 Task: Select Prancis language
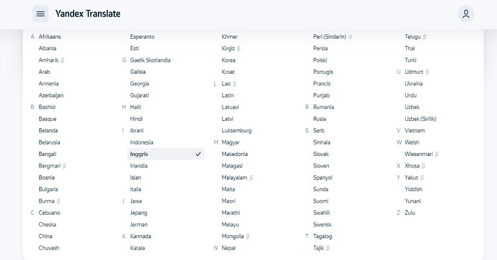(322, 83)
